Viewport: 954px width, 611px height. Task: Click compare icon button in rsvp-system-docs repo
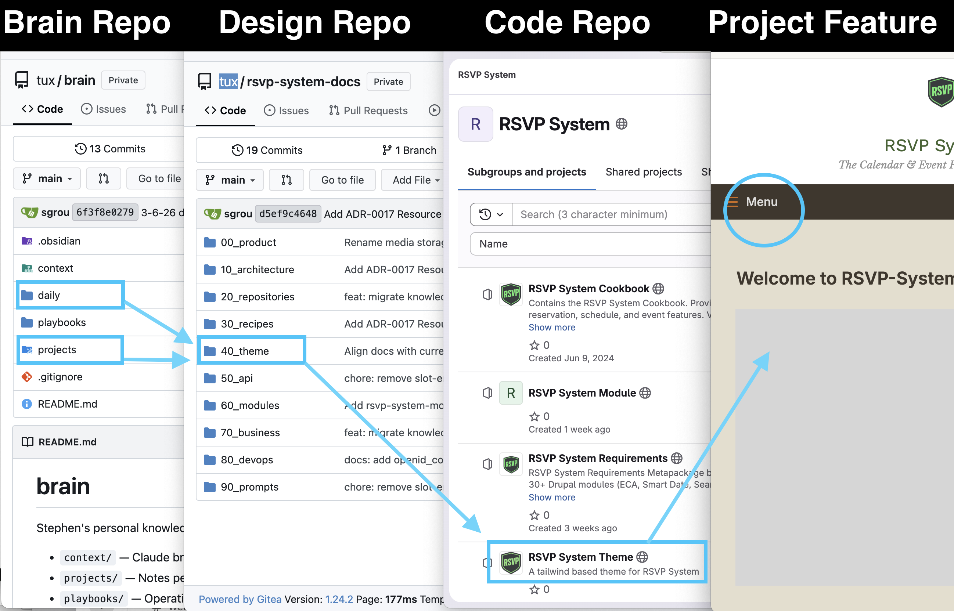tap(287, 180)
